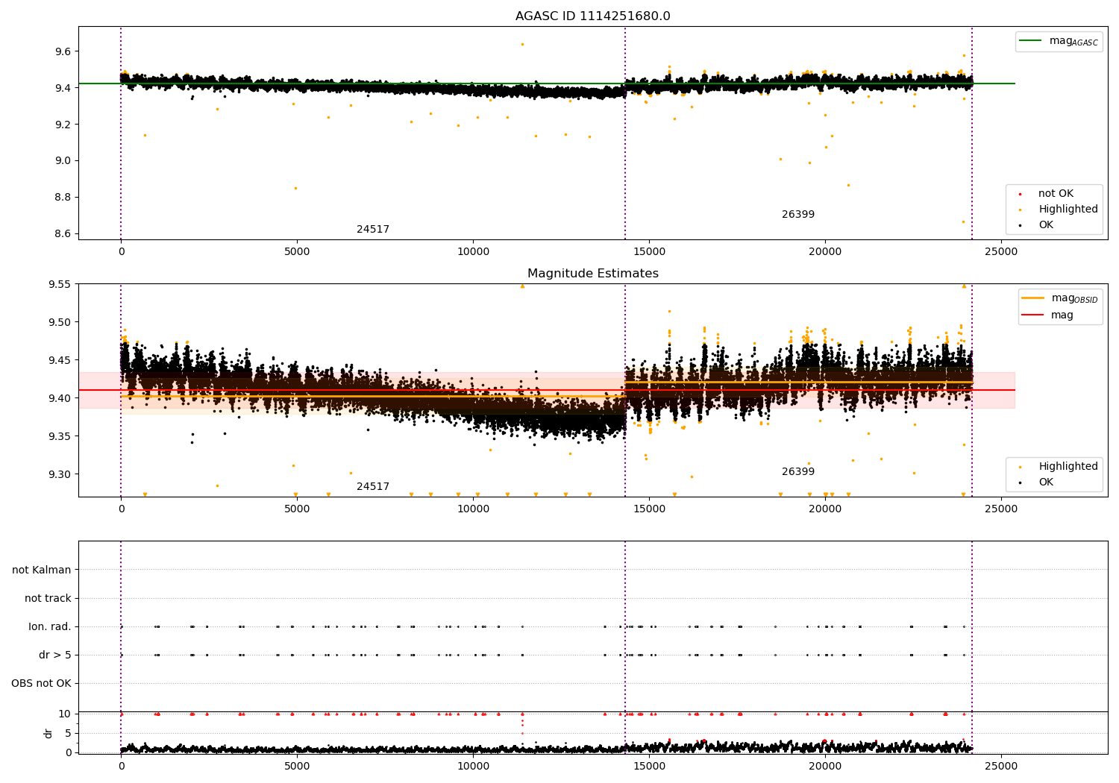Viewport: 1119px width, 783px height.
Task: Select 'Highlighted' legend entry in Magnitude Estimates panel
Action: (x=1068, y=467)
